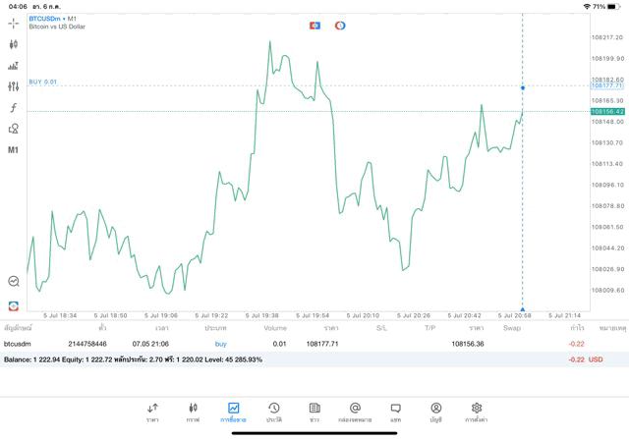Tap the red and blue square icon

(x=314, y=25)
